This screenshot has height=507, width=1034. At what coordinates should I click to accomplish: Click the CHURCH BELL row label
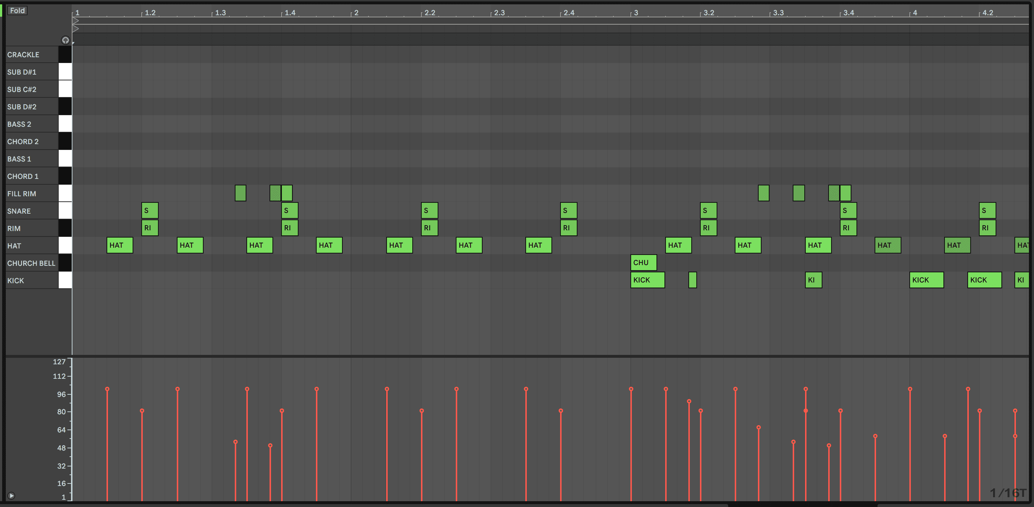(31, 263)
